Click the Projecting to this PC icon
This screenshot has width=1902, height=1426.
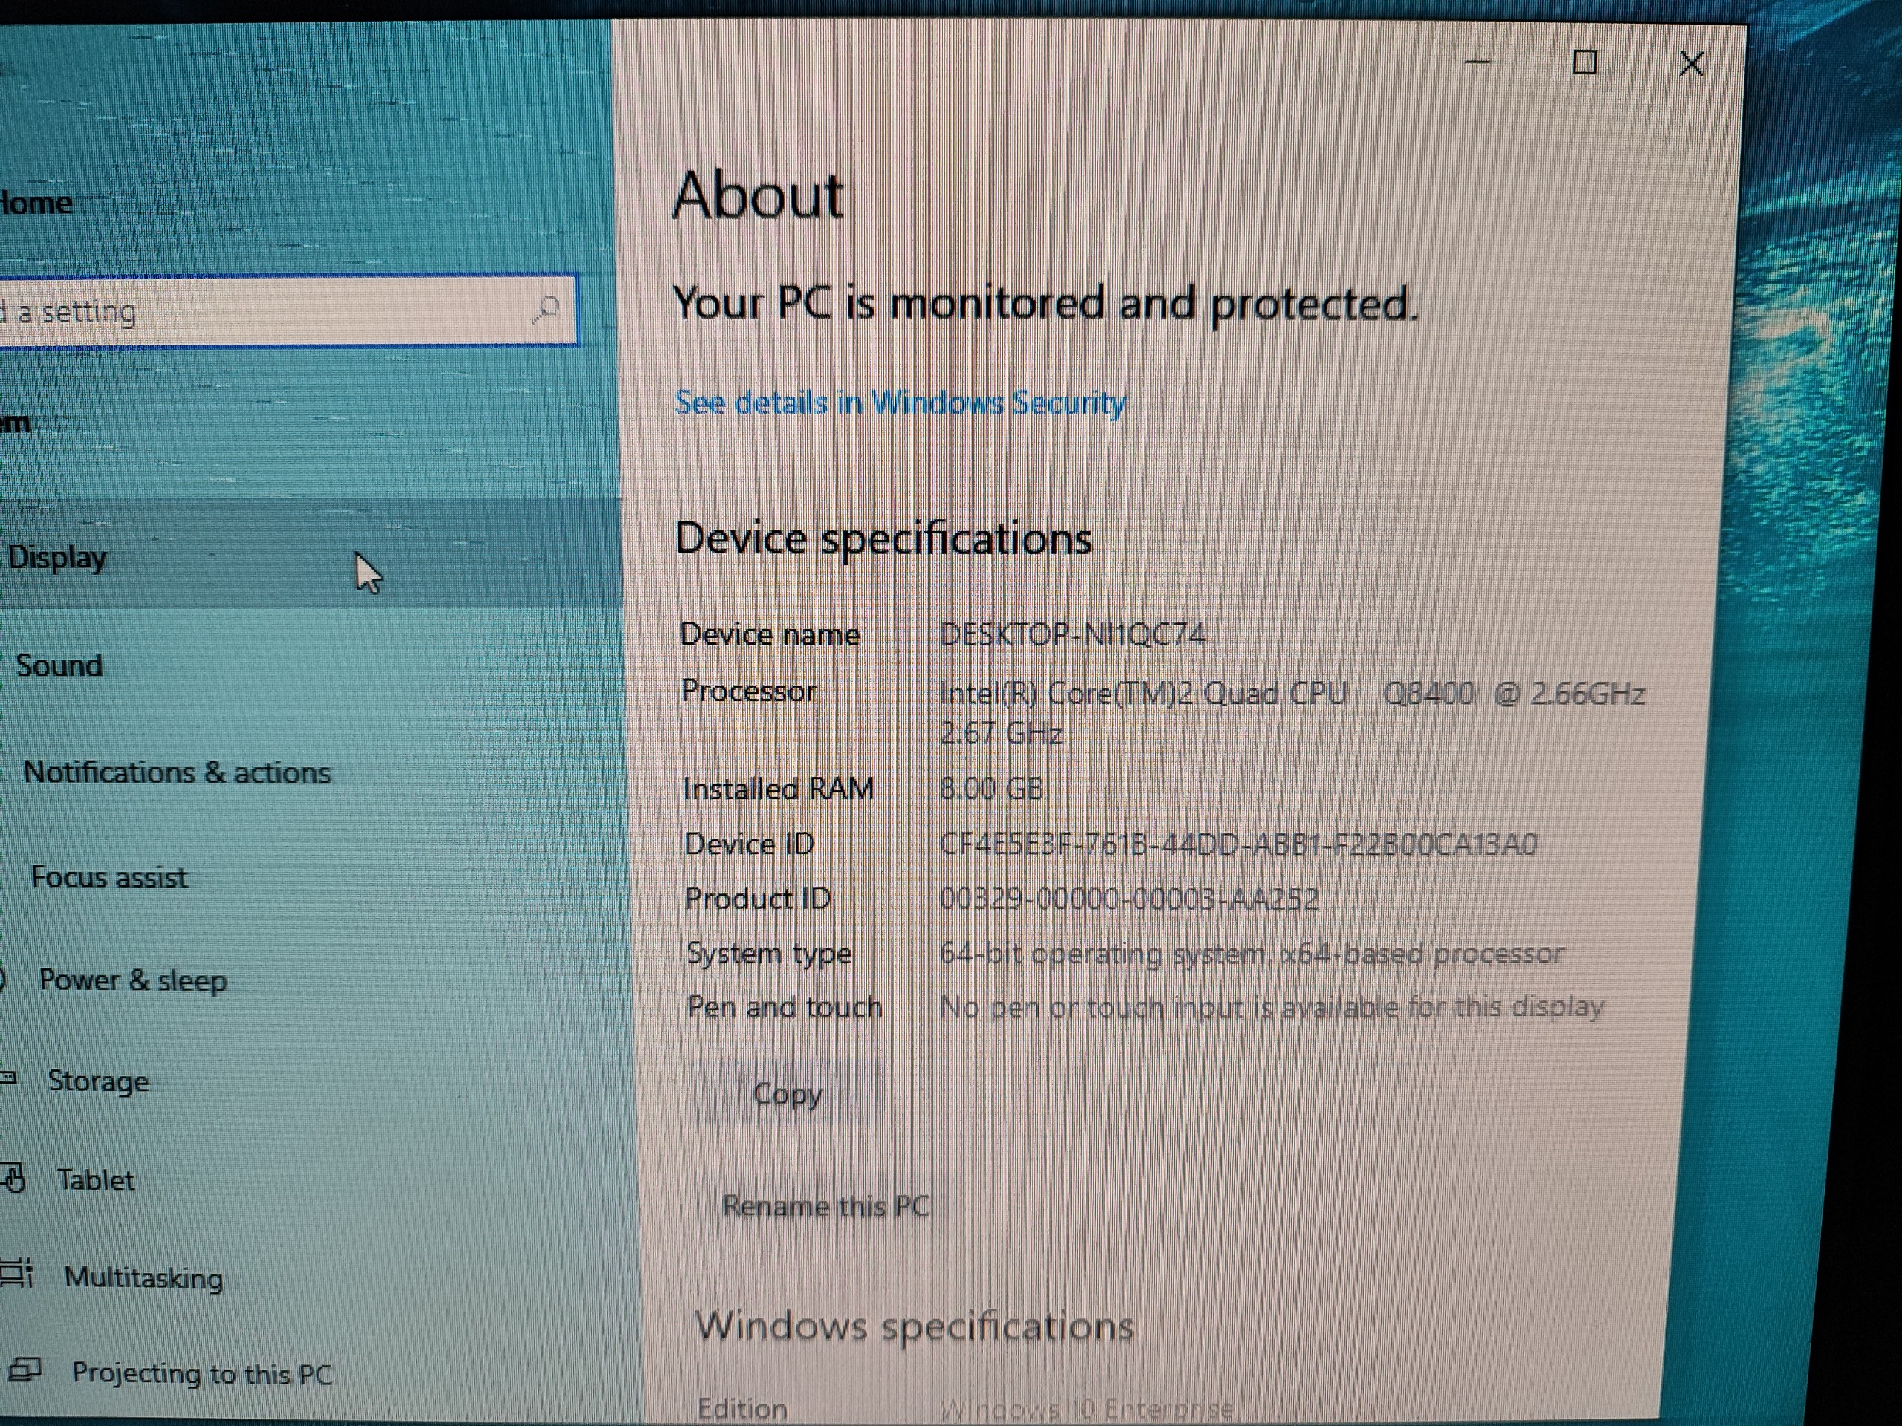click(24, 1370)
